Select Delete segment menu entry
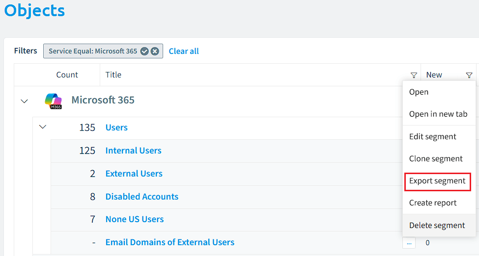Viewport: 479px width, 256px height. pyautogui.click(x=439, y=225)
